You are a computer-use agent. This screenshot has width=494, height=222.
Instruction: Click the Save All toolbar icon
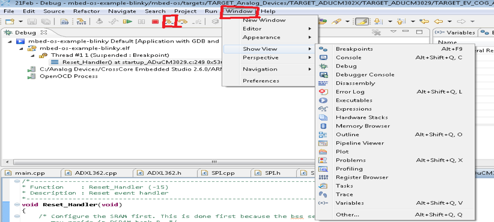46,21
